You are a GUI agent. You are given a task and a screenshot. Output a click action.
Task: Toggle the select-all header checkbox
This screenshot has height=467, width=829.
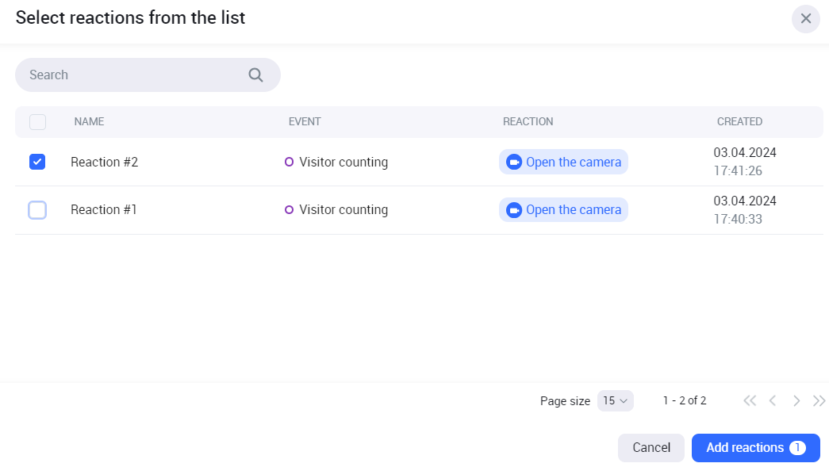coord(37,122)
